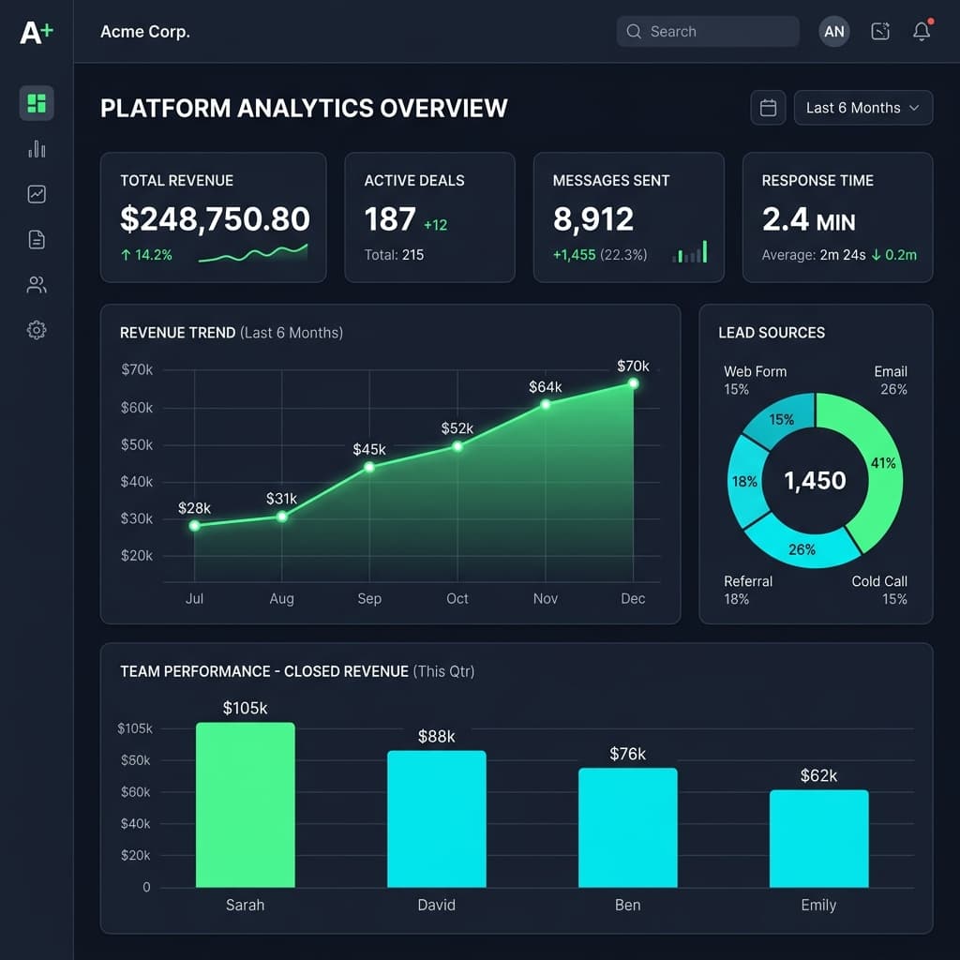Click the Average: 2m 24s text

pos(814,255)
